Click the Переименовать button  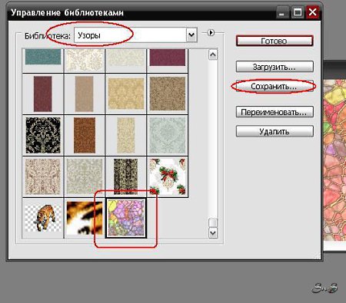(x=274, y=112)
